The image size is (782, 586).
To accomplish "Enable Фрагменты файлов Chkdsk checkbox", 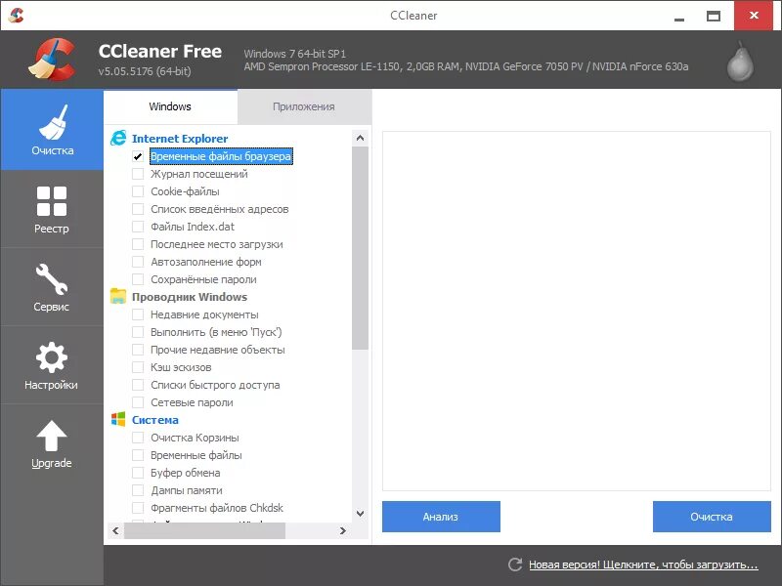I will click(x=138, y=508).
